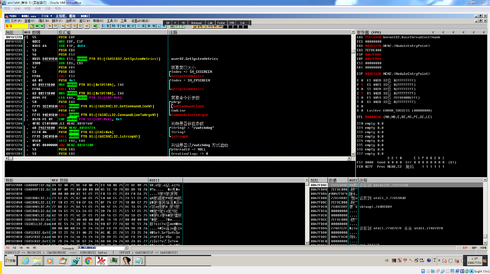Open the Log window via L button

(x=103, y=26)
